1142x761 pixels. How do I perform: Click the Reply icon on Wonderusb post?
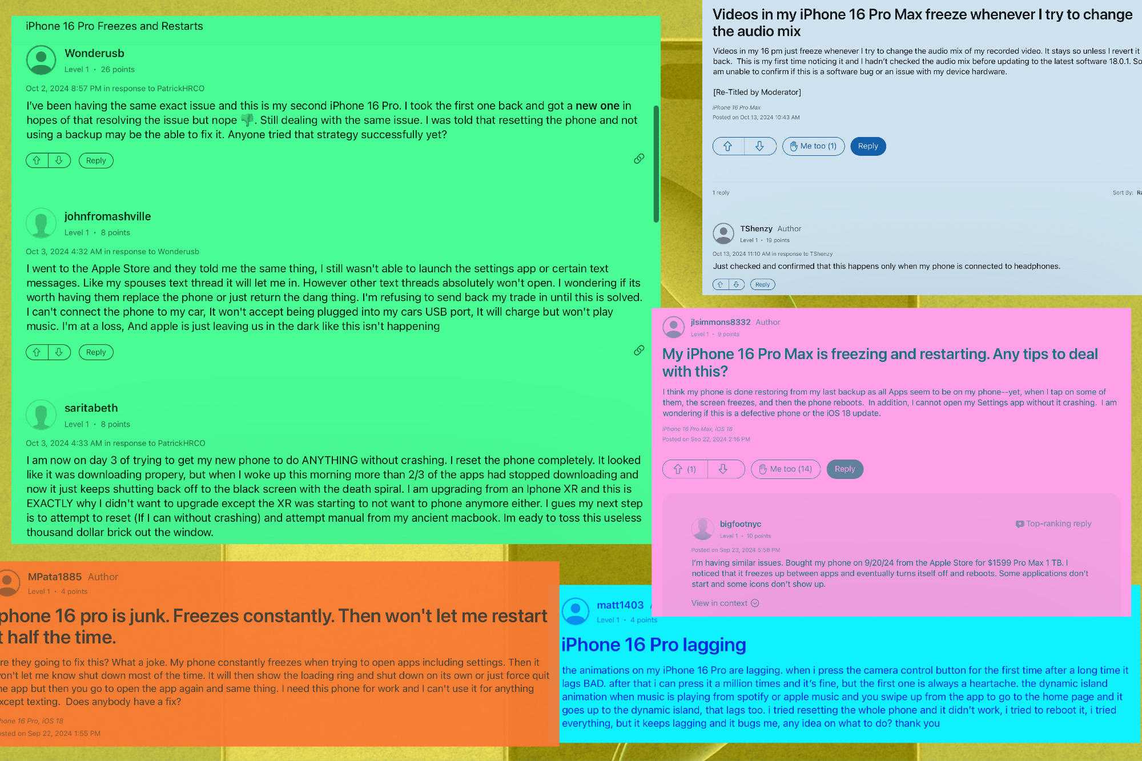[x=96, y=160]
